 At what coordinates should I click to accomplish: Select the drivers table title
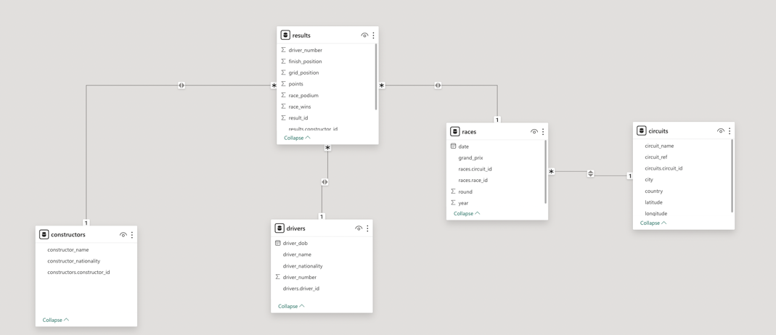(296, 228)
